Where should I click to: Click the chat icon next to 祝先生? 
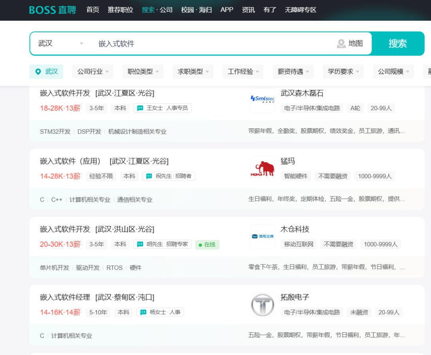149,176
